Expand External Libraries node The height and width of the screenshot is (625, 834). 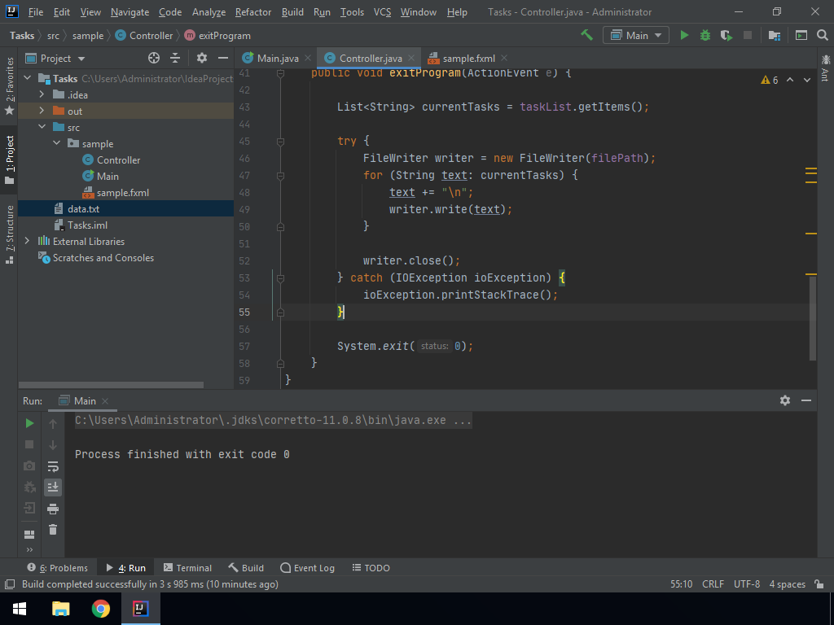point(28,241)
